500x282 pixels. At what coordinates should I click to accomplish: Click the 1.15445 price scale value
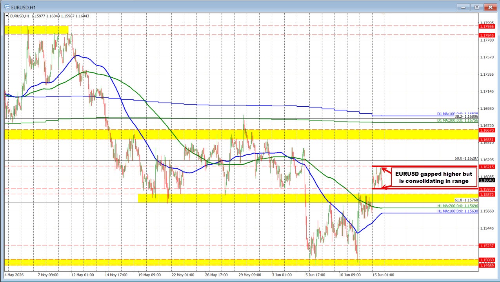point(487,228)
